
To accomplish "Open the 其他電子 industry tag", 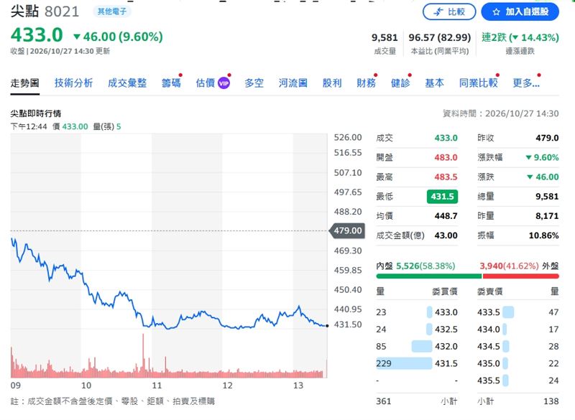I will 112,11.
